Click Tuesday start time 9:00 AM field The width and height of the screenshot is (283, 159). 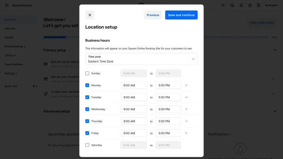tap(134, 97)
